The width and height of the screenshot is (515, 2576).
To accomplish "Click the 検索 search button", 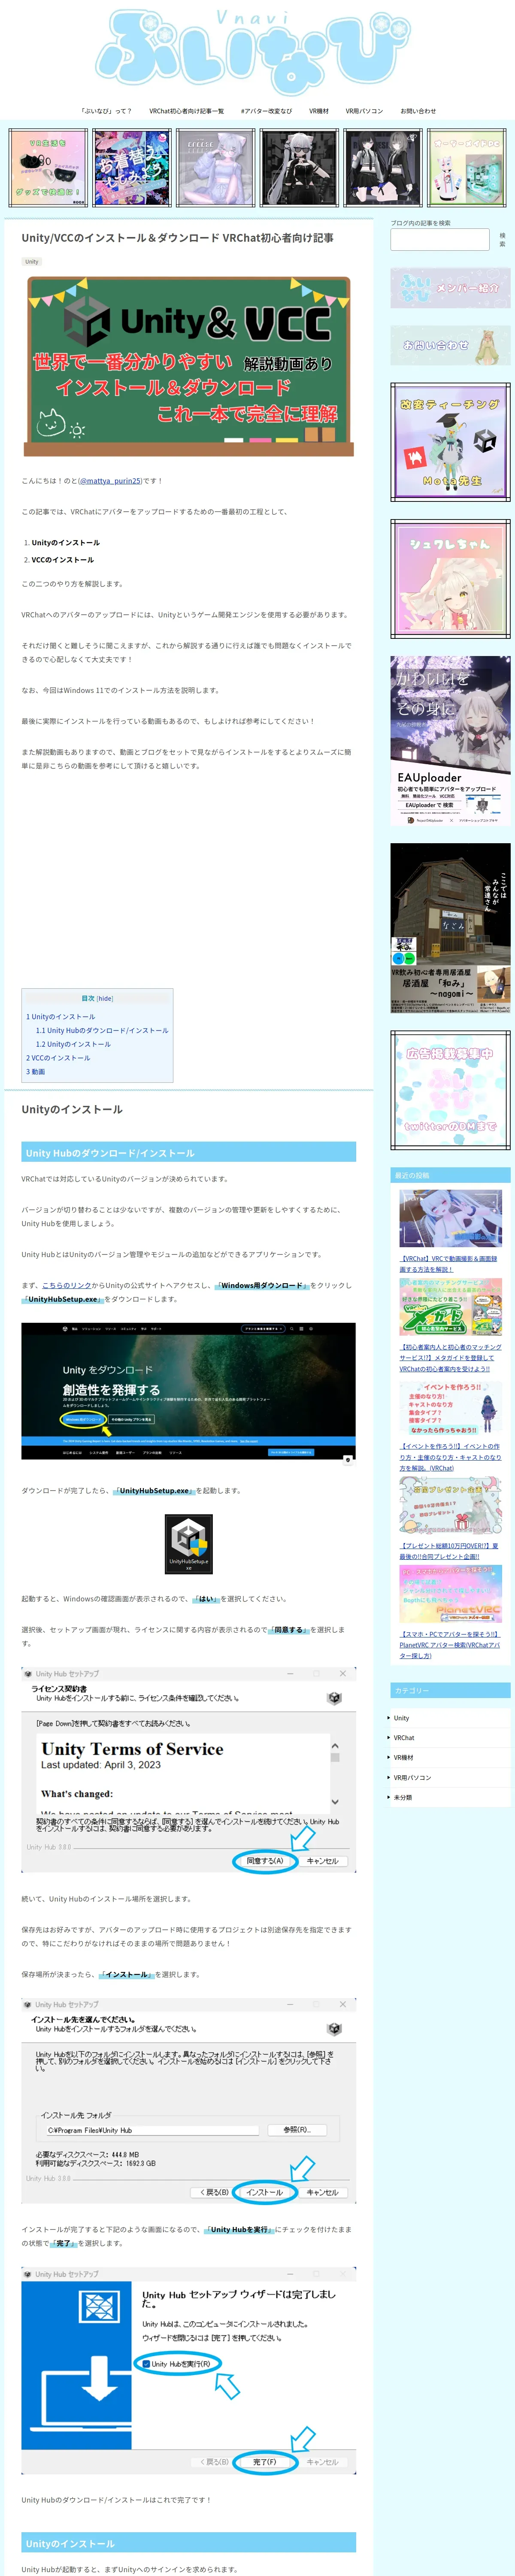I will click(502, 240).
